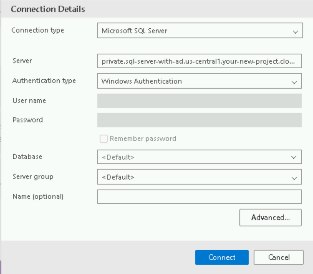Expand the Database list showing Default
This screenshot has height=274, width=313.
pos(200,157)
